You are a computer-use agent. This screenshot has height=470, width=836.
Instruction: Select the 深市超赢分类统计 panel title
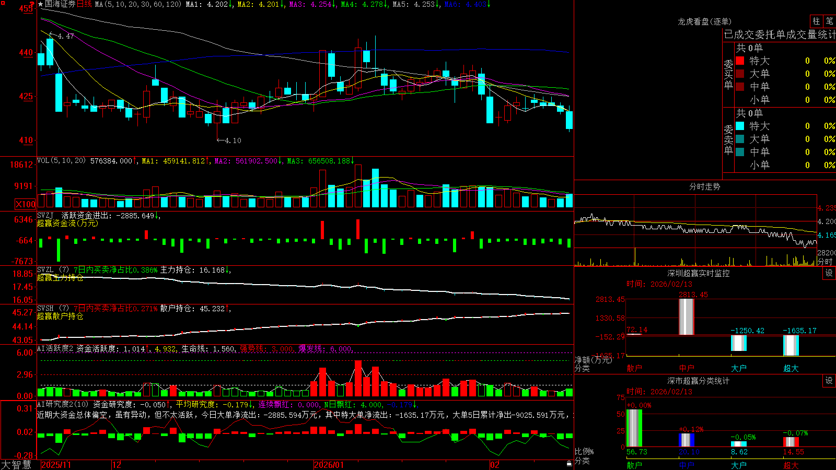[699, 381]
